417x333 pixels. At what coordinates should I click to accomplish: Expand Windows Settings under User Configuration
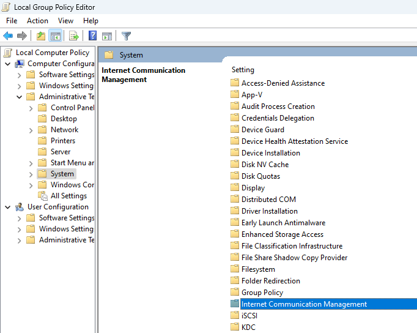tap(19, 230)
